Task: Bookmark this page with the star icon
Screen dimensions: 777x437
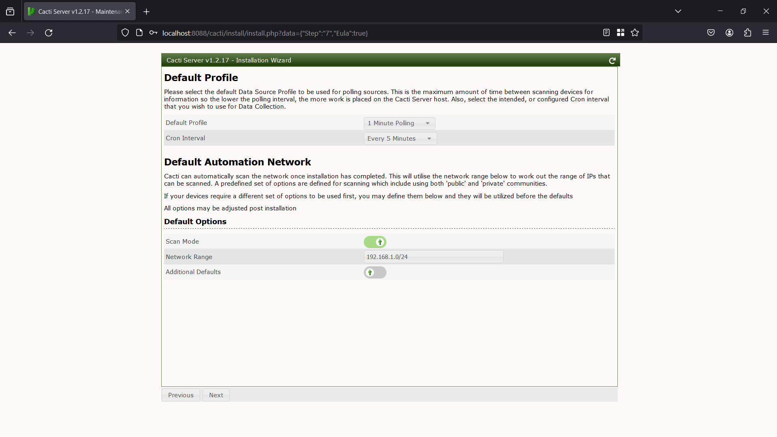Action: [x=635, y=33]
